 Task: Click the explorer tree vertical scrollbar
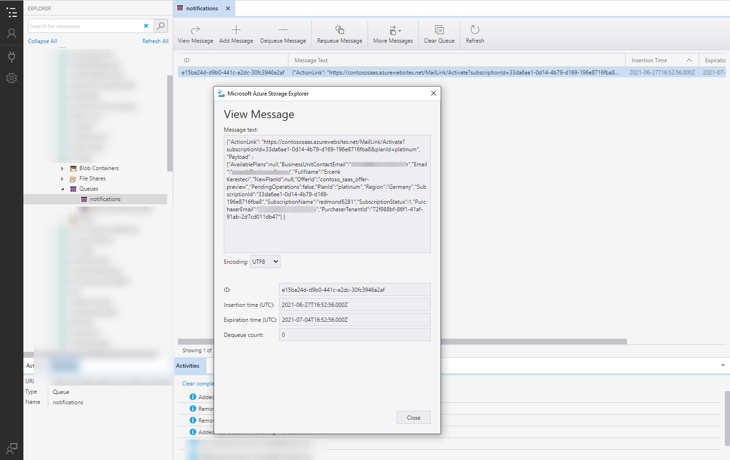[x=170, y=124]
